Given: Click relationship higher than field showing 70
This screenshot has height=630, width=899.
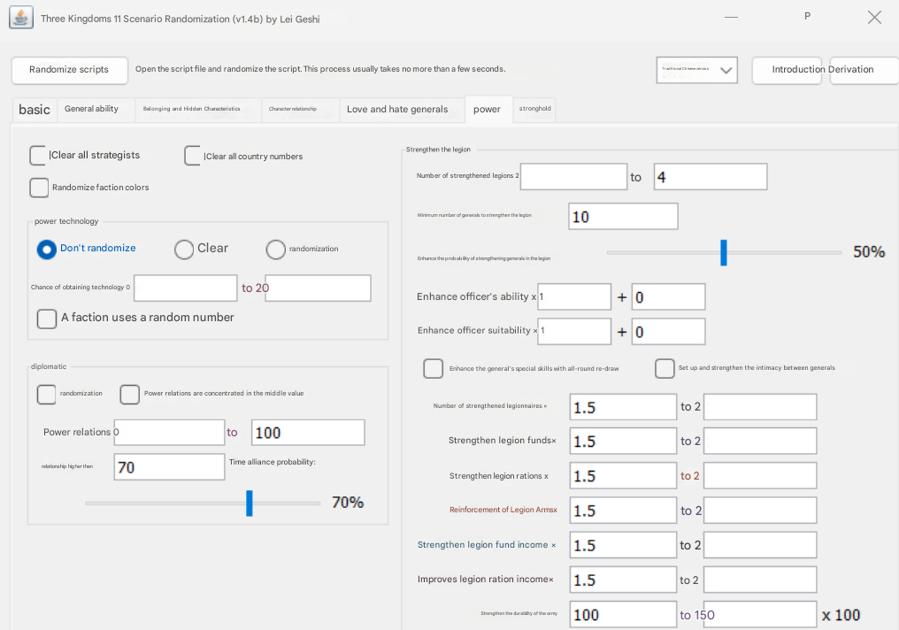Looking at the screenshot, I should click(x=169, y=467).
